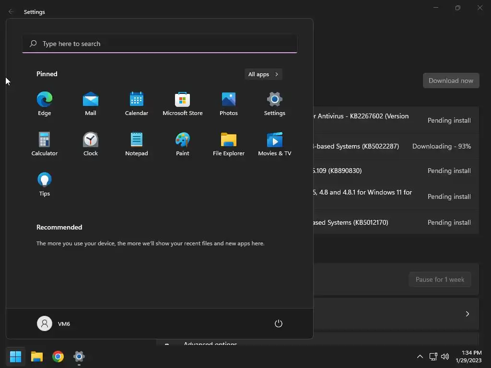
Task: Open the VM6 user account menu
Action: pyautogui.click(x=54, y=323)
